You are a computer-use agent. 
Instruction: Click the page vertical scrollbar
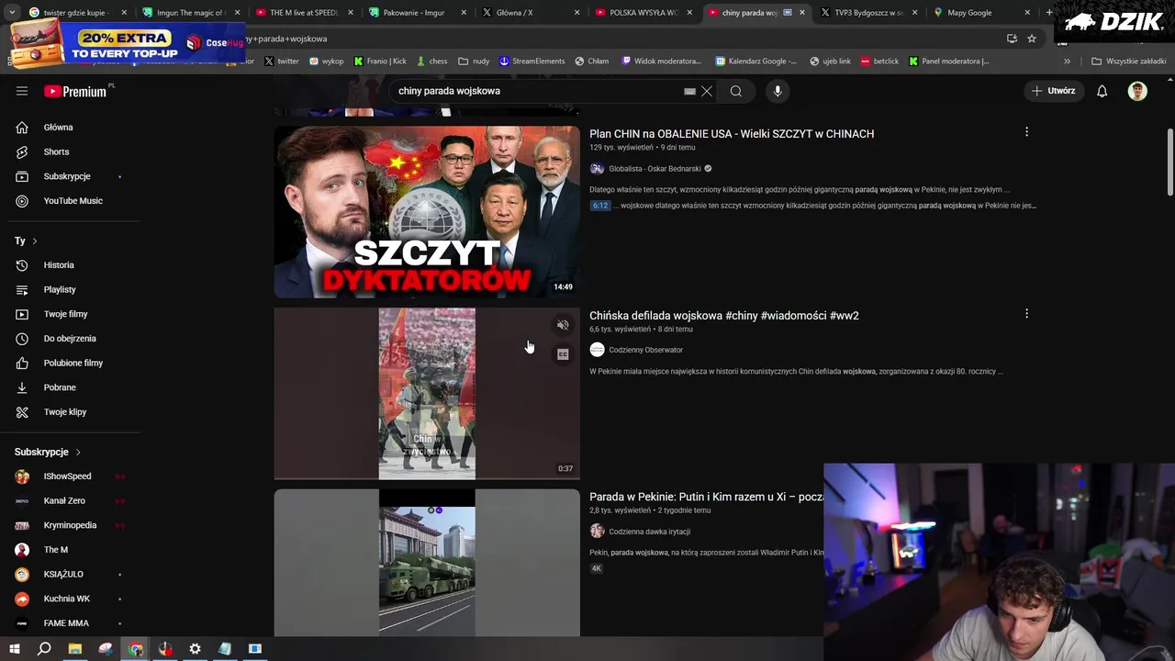point(1169,161)
